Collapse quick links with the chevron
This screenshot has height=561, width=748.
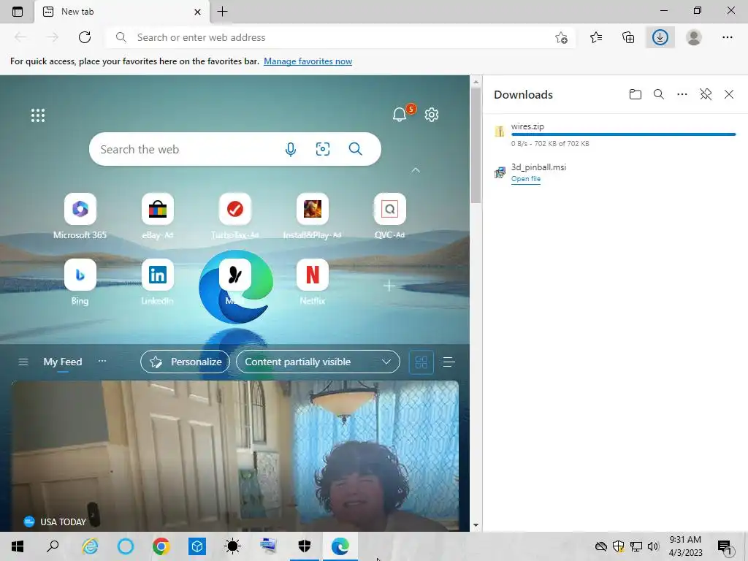[x=416, y=170]
